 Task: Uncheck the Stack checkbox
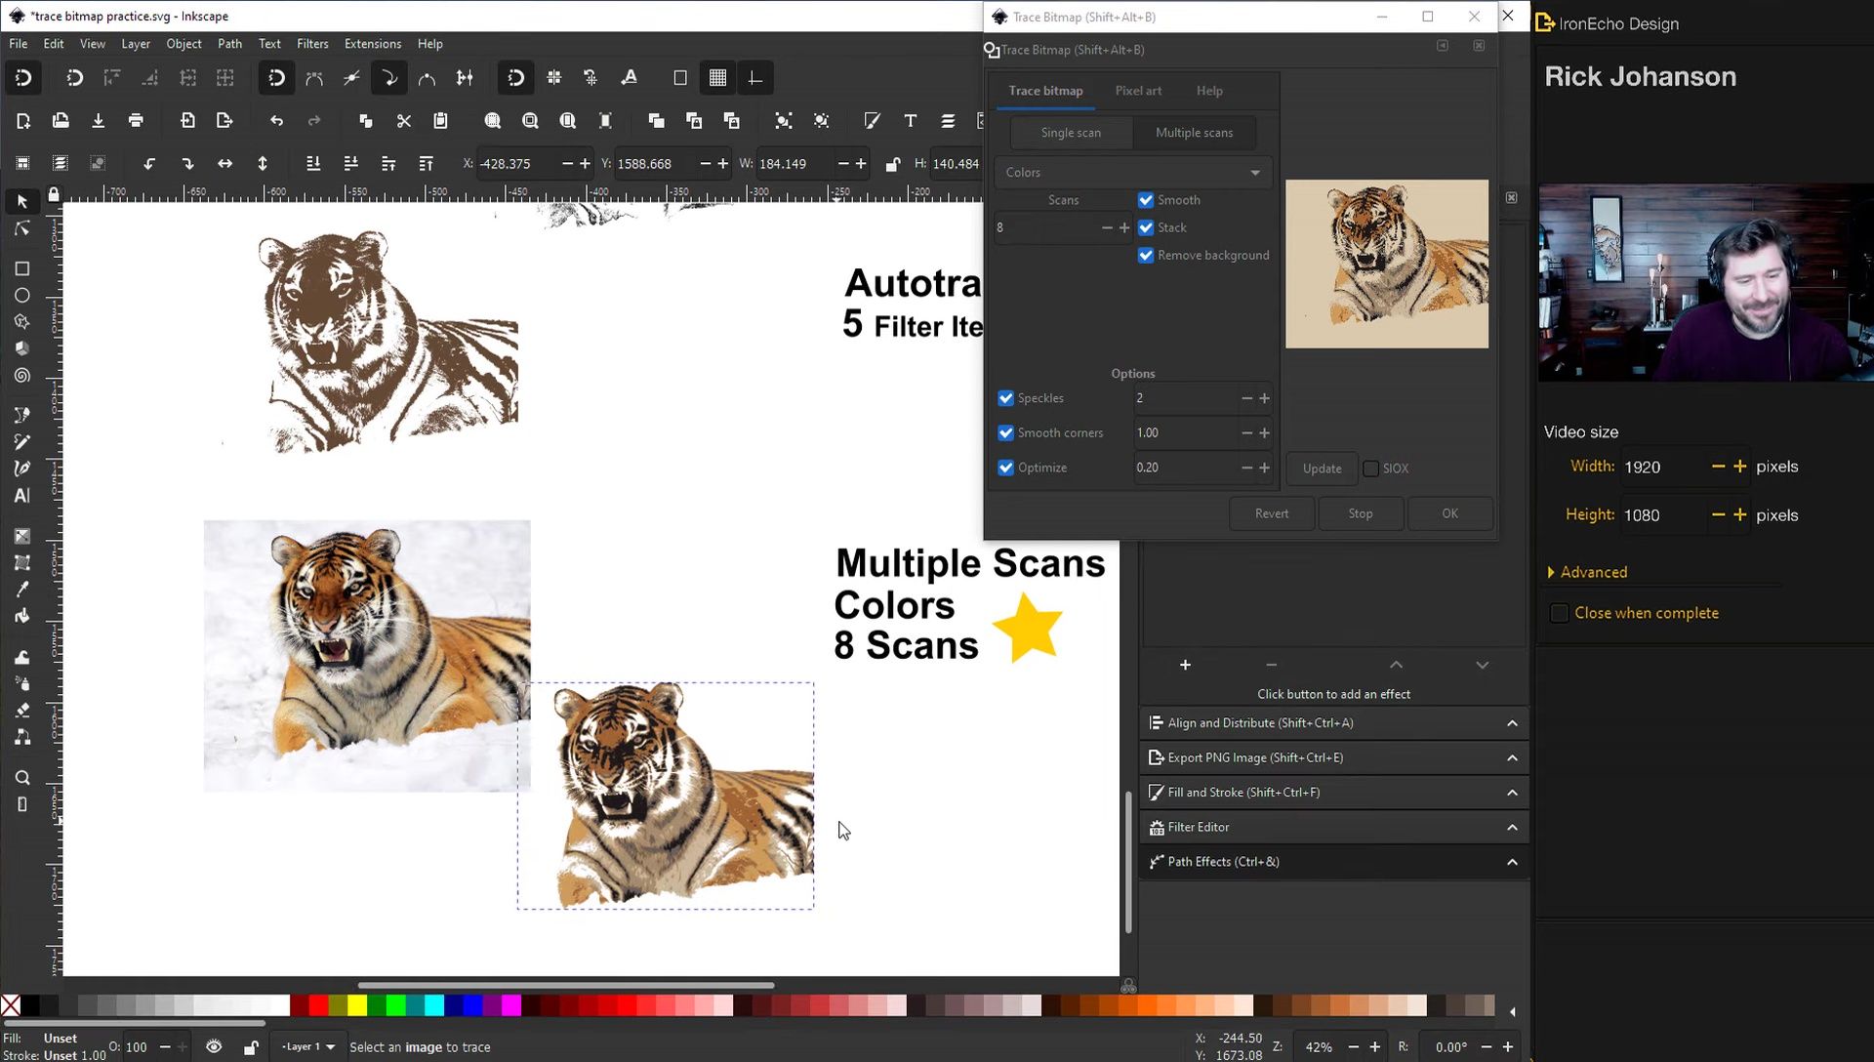pos(1146,227)
